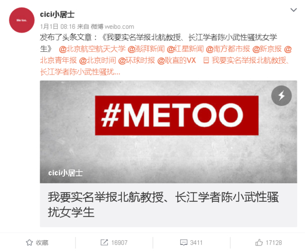Click the repost icon showing 16907
Viewport: 305px width, 251px height.
(x=104, y=243)
